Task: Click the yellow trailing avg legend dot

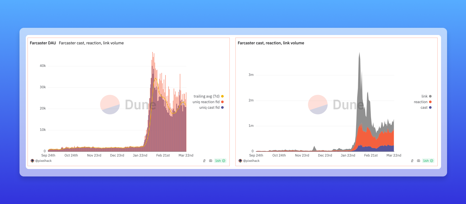Action: point(222,96)
